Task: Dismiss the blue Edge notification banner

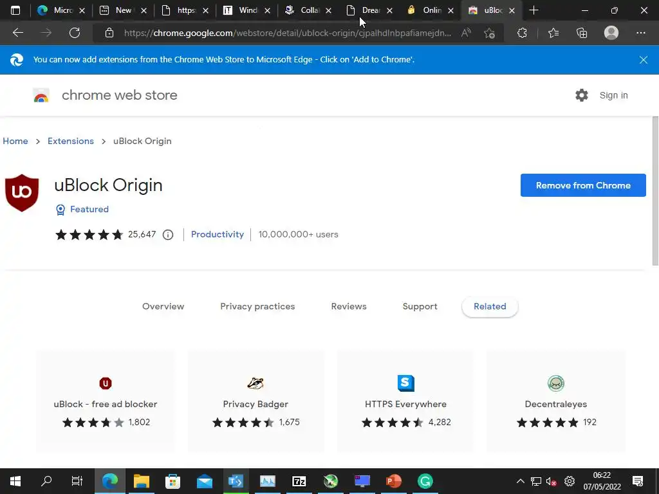Action: [x=643, y=60]
